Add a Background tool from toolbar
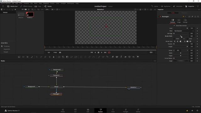201x113 pixels. [x=19, y=57]
